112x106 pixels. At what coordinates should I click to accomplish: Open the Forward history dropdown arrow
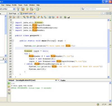click(21, 17)
